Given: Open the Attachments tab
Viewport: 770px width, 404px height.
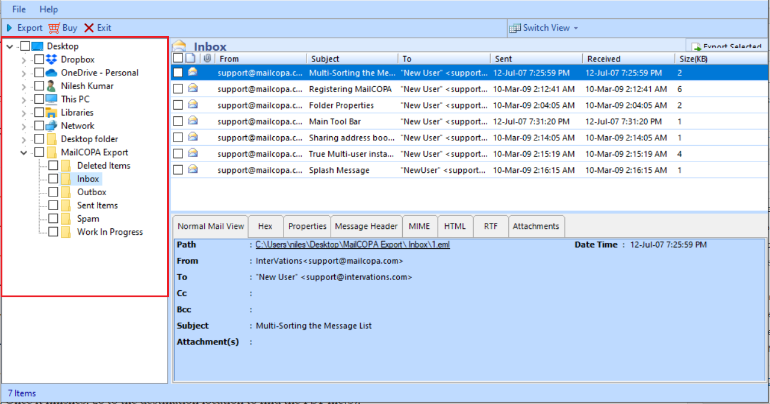Looking at the screenshot, I should pyautogui.click(x=536, y=226).
